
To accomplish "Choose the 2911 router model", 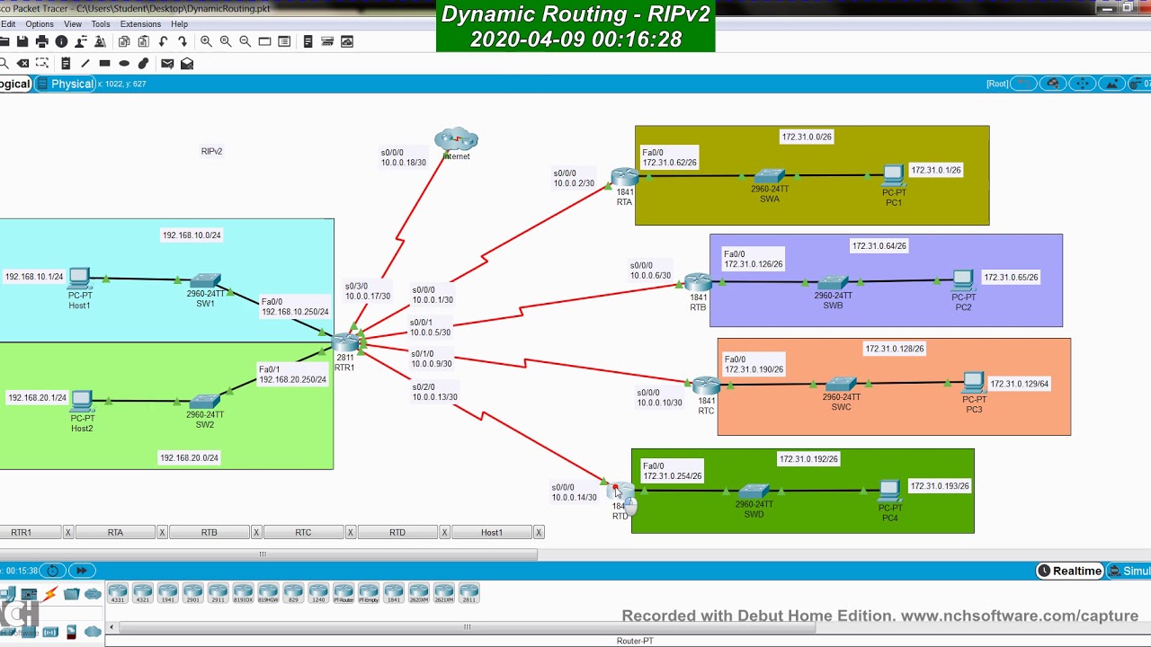I will pyautogui.click(x=219, y=593).
